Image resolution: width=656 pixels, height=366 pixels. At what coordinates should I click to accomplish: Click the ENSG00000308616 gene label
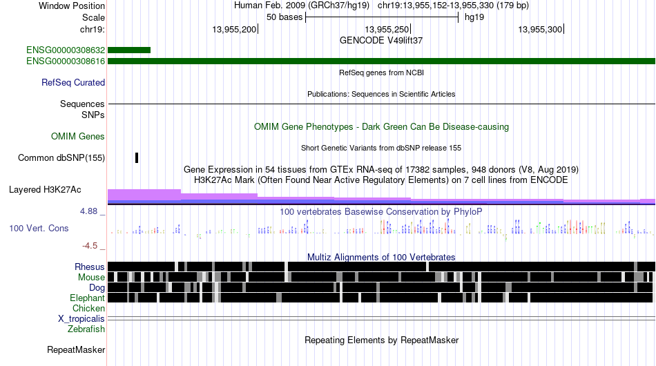click(66, 61)
